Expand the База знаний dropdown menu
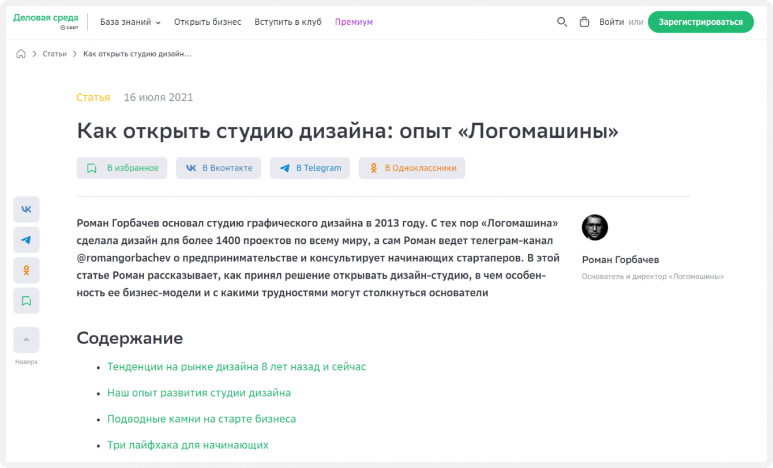The image size is (773, 468). tap(130, 22)
